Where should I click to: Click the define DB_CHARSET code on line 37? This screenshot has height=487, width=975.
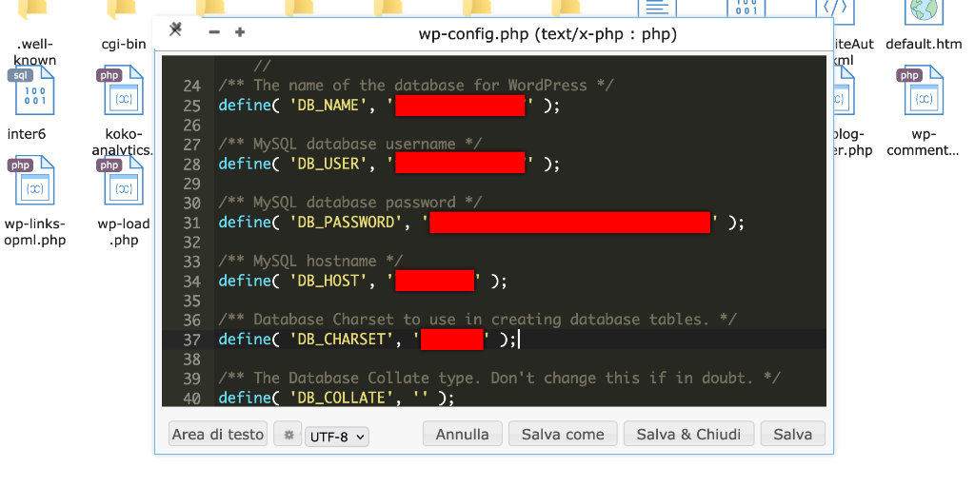pos(368,340)
